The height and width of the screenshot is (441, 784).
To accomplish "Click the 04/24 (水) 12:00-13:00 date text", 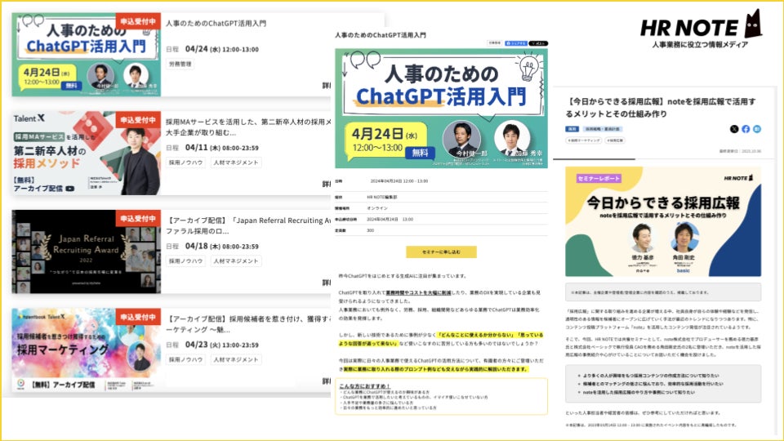I will pyautogui.click(x=222, y=49).
